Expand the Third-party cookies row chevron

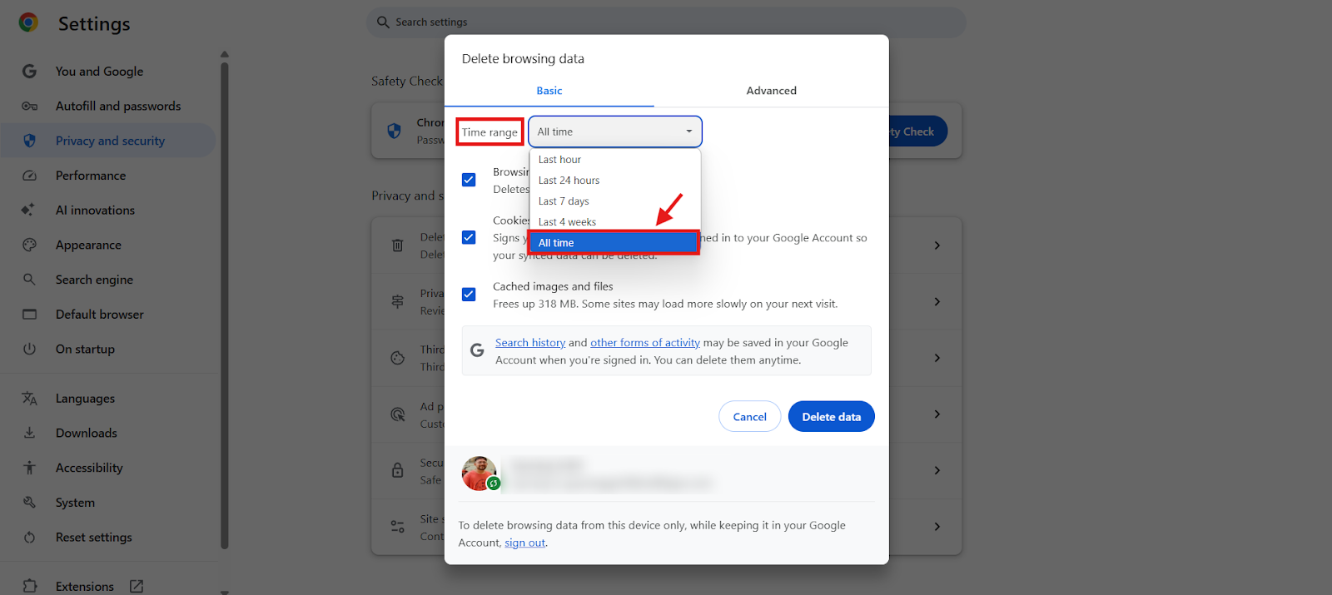coord(937,358)
